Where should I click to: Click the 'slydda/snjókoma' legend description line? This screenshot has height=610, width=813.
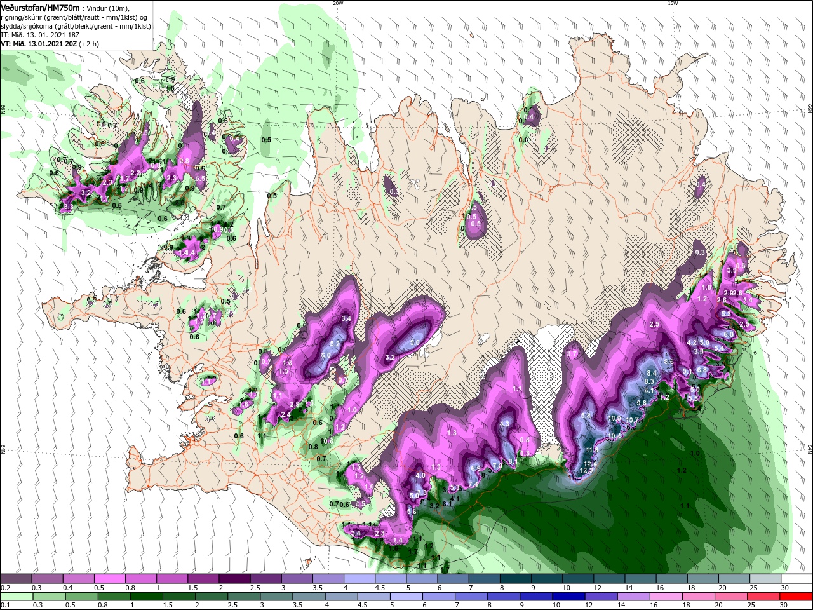(75, 25)
